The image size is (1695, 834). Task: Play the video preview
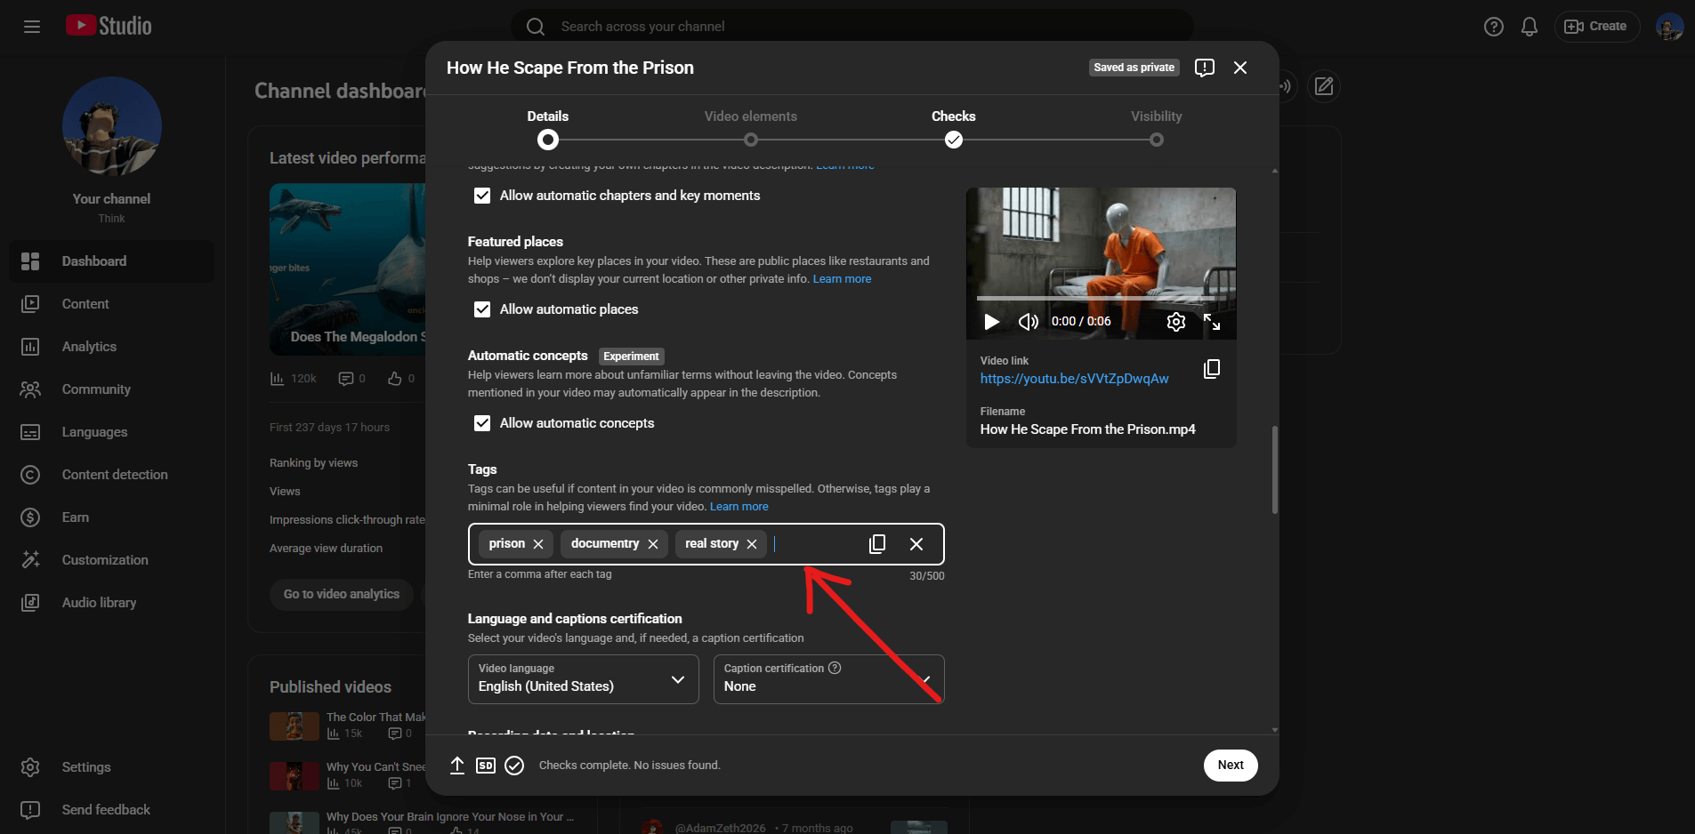[990, 322]
